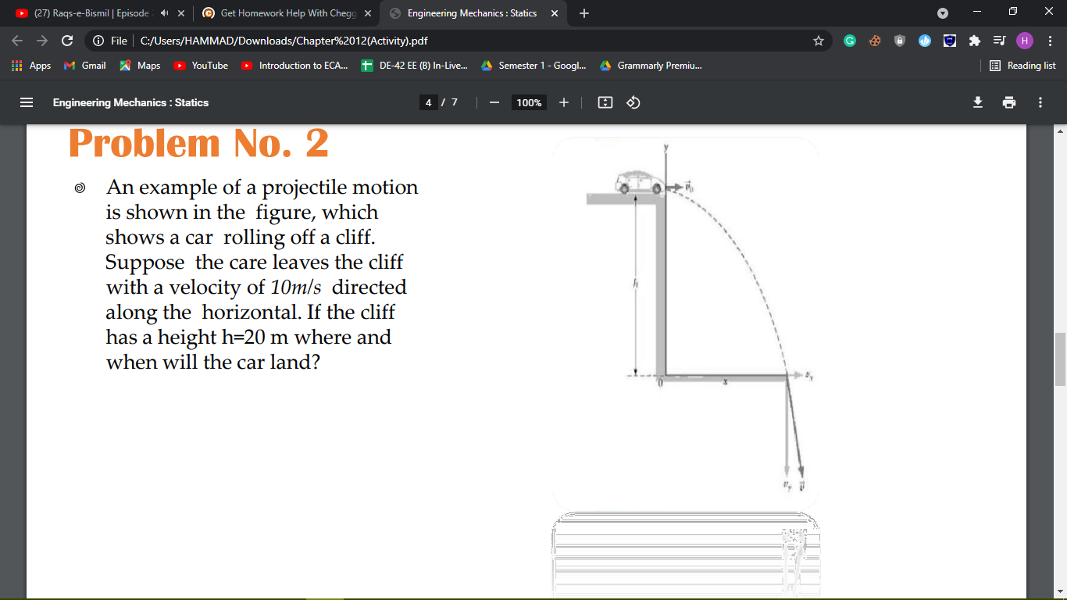
Task: Download the PDF document
Action: coord(977,102)
